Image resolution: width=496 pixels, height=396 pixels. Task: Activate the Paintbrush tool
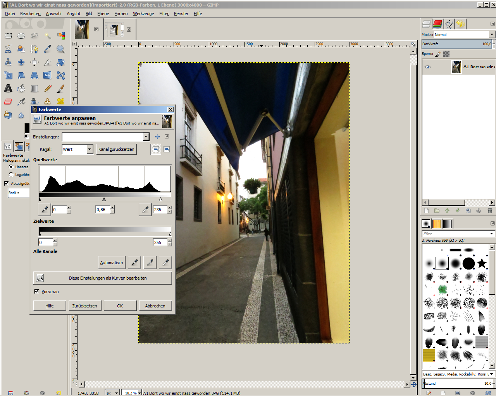coord(61,89)
